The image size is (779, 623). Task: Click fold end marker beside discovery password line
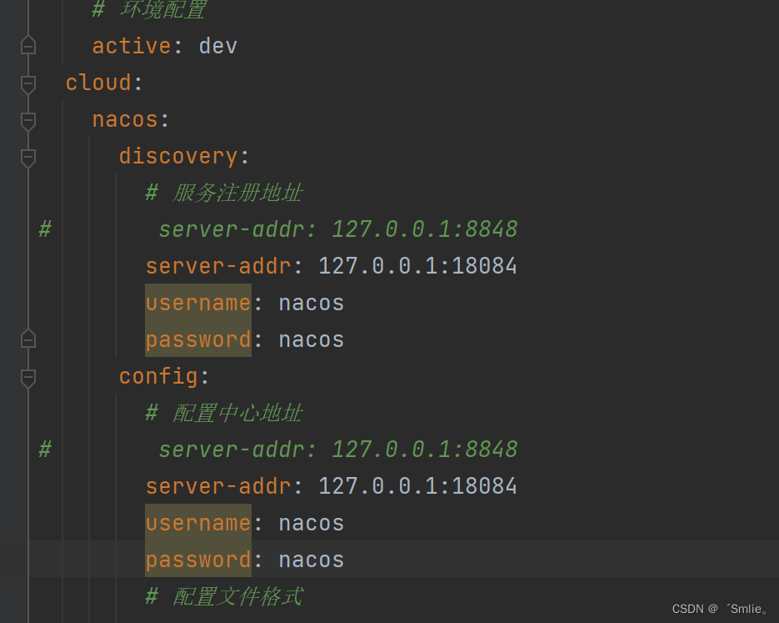(28, 339)
